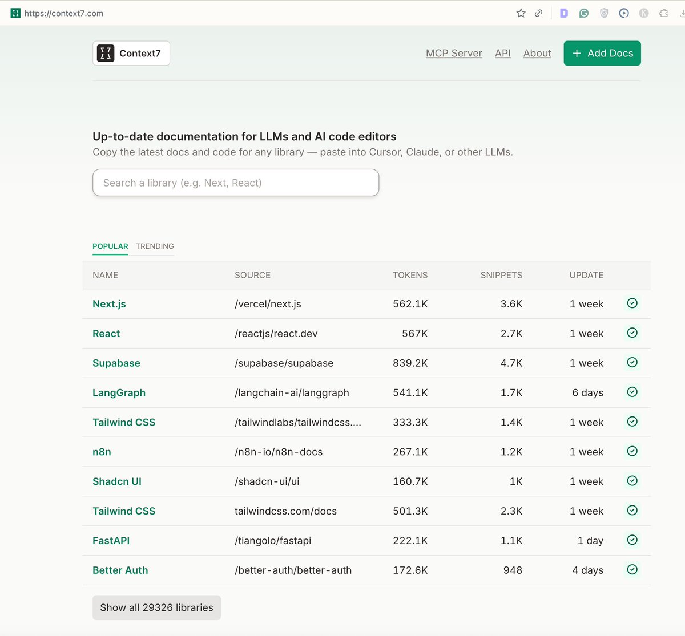The height and width of the screenshot is (636, 685).
Task: Open the Next.js library link
Action: pyautogui.click(x=109, y=304)
